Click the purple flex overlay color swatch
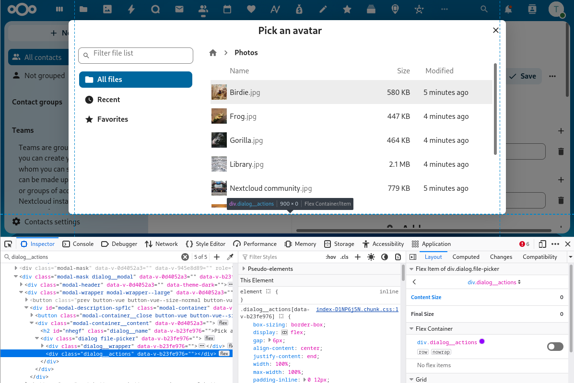The width and height of the screenshot is (574, 383). pos(482,341)
